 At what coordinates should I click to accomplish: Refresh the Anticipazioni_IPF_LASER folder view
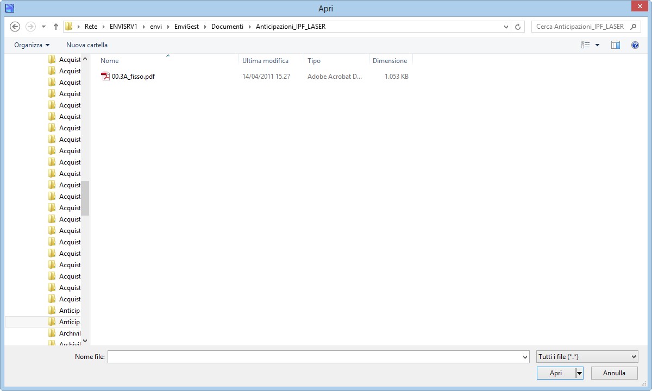tap(518, 27)
